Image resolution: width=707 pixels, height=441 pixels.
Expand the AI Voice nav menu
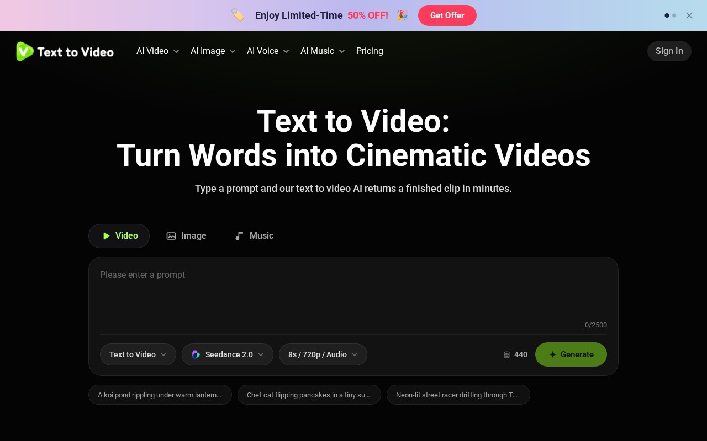[x=268, y=51]
